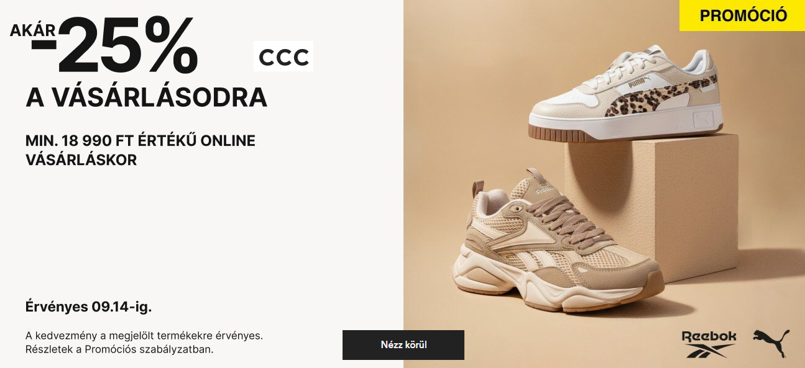Viewport: 805px width, 368px height.
Task: Click the Reebok logo
Action: (709, 344)
